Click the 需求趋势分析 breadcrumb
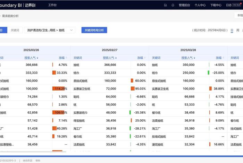243x163 pixels. [10, 16]
